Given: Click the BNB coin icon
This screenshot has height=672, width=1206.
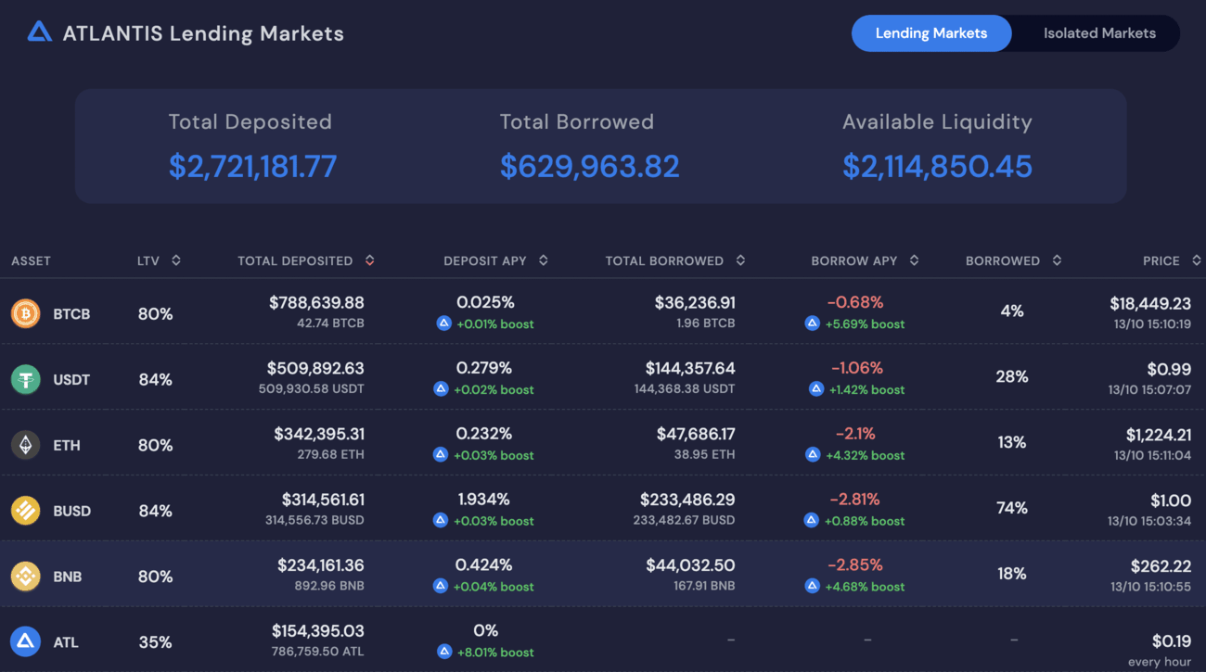Looking at the screenshot, I should pos(25,577).
